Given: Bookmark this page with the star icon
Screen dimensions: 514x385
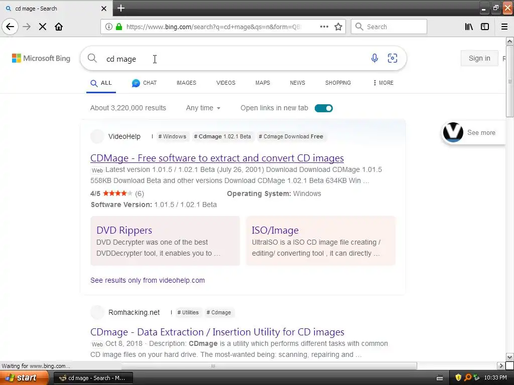Looking at the screenshot, I should [x=338, y=27].
